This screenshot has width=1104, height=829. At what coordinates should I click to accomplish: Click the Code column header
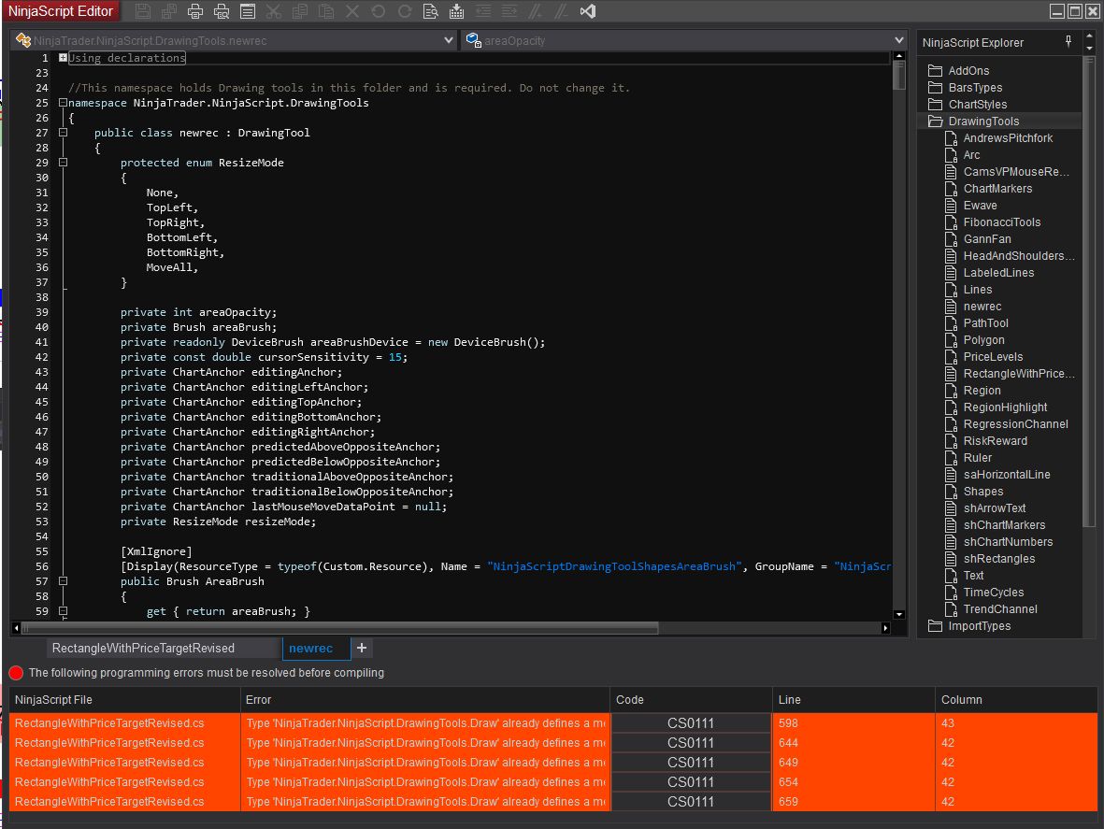point(691,699)
